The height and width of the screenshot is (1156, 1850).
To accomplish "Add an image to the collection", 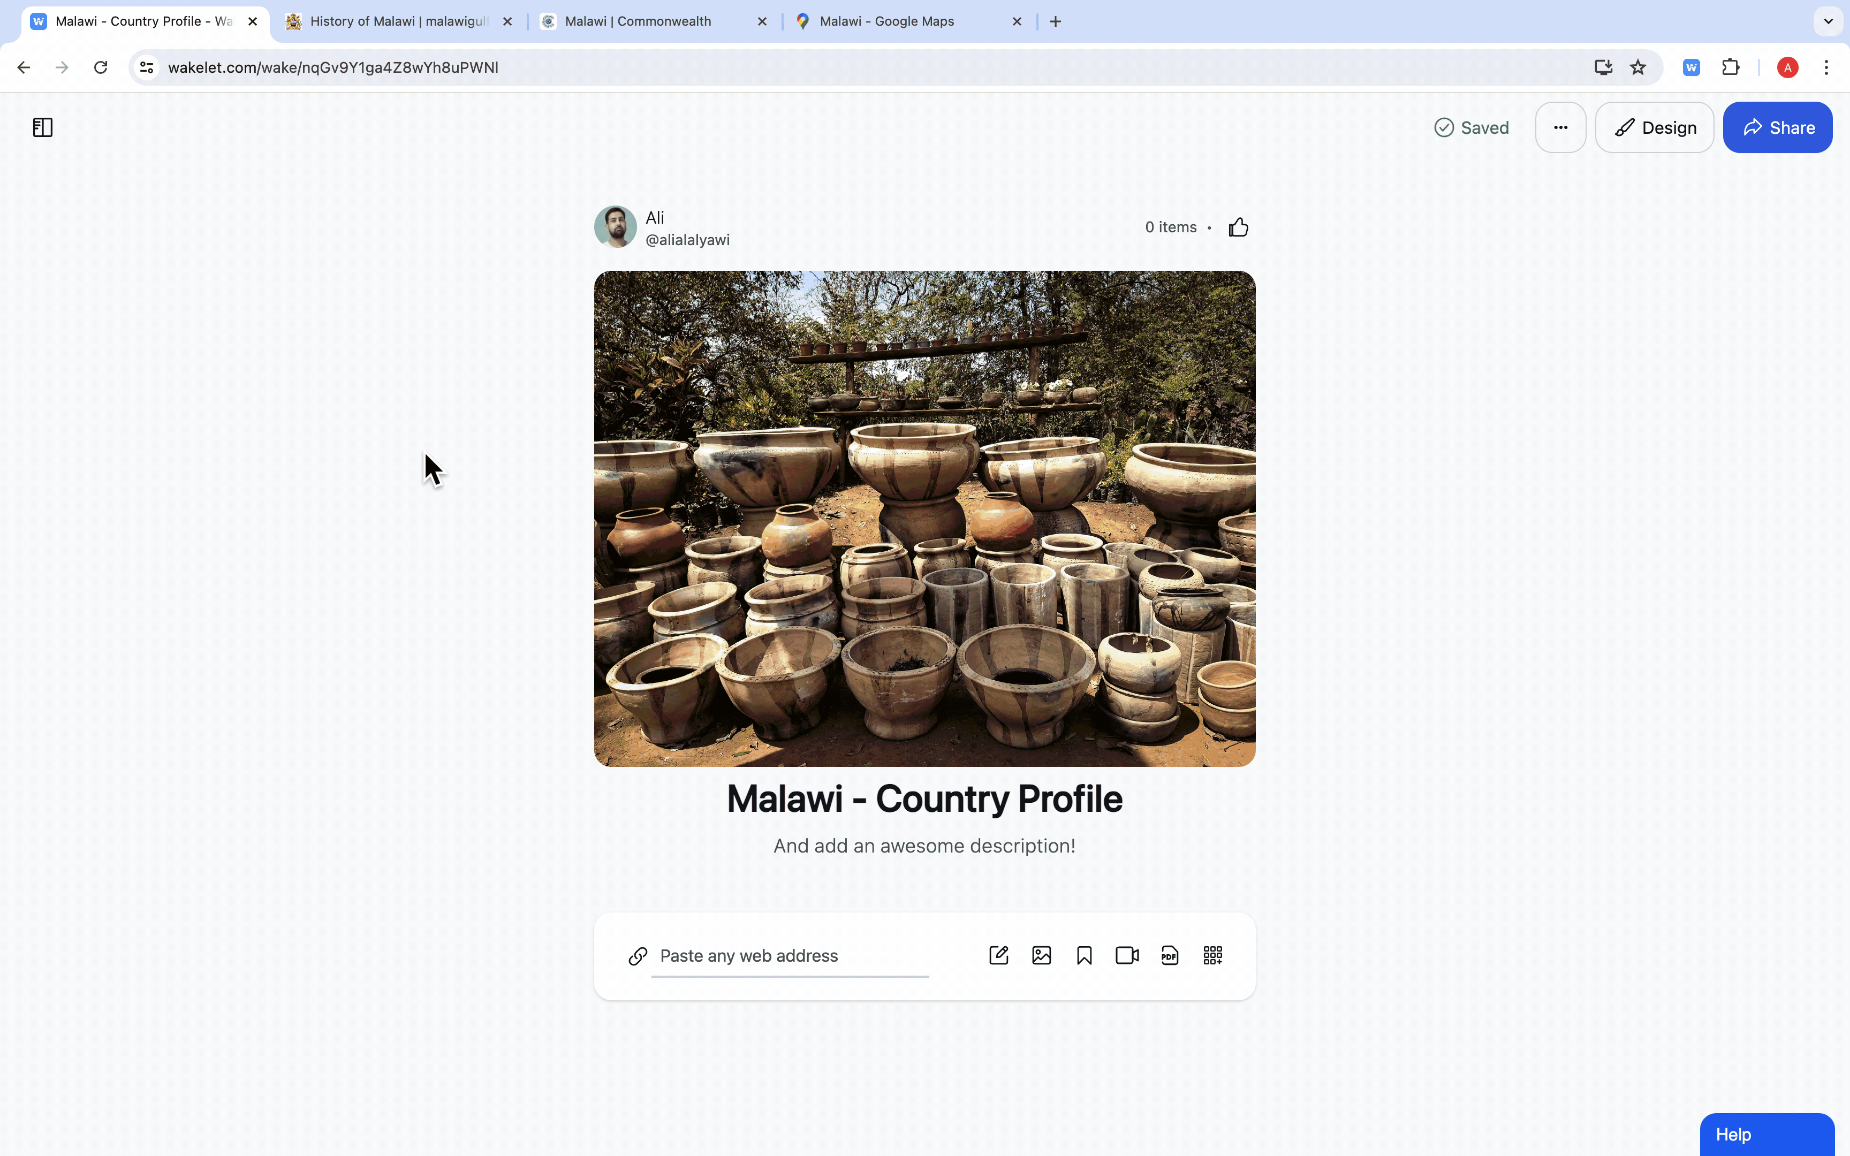I will pyautogui.click(x=1041, y=956).
